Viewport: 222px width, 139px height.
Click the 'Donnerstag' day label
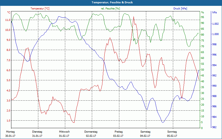[91, 132]
